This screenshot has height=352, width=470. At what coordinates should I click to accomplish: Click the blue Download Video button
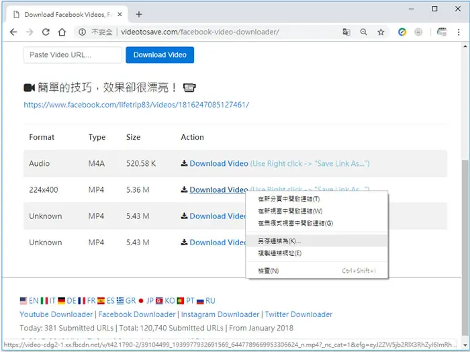coord(160,55)
